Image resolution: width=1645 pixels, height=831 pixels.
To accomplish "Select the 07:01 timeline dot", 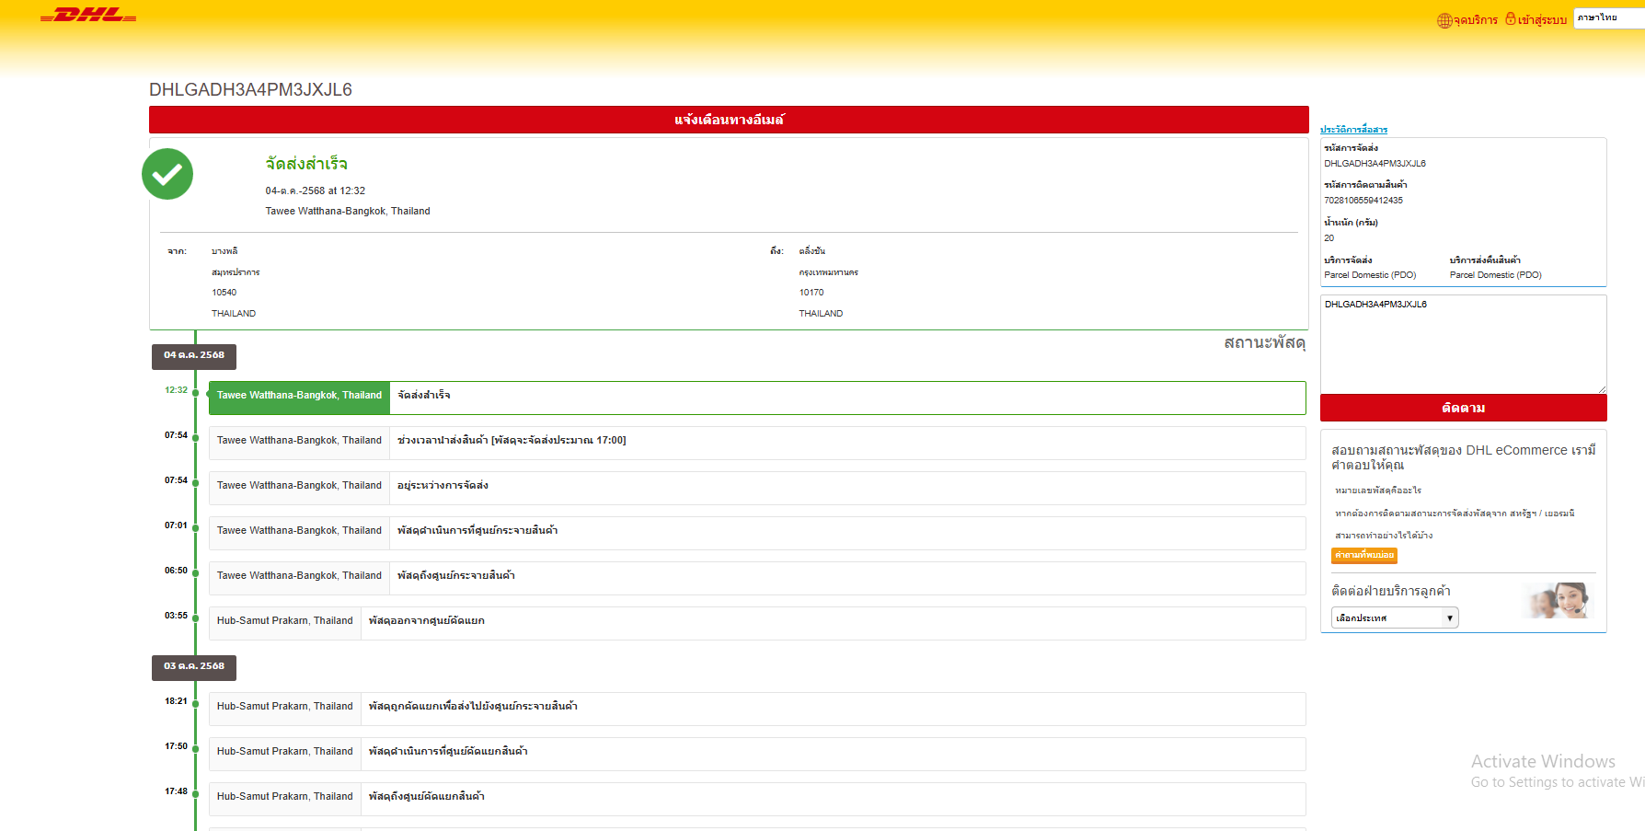I will coord(195,528).
